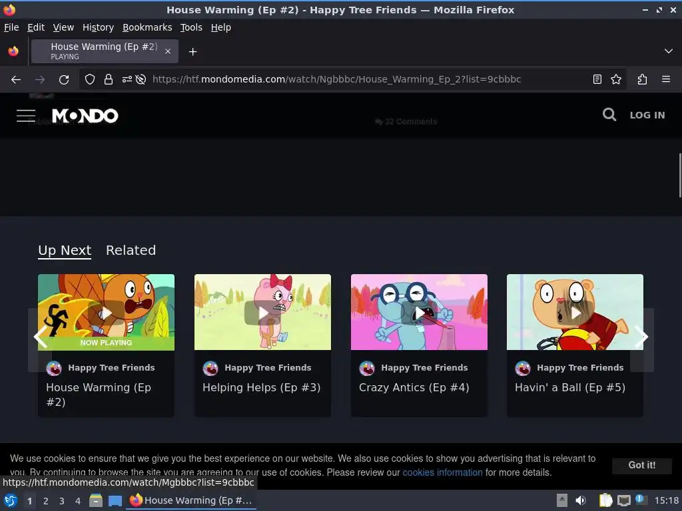Open Firefox View icon
The image size is (682, 511).
coord(13,51)
